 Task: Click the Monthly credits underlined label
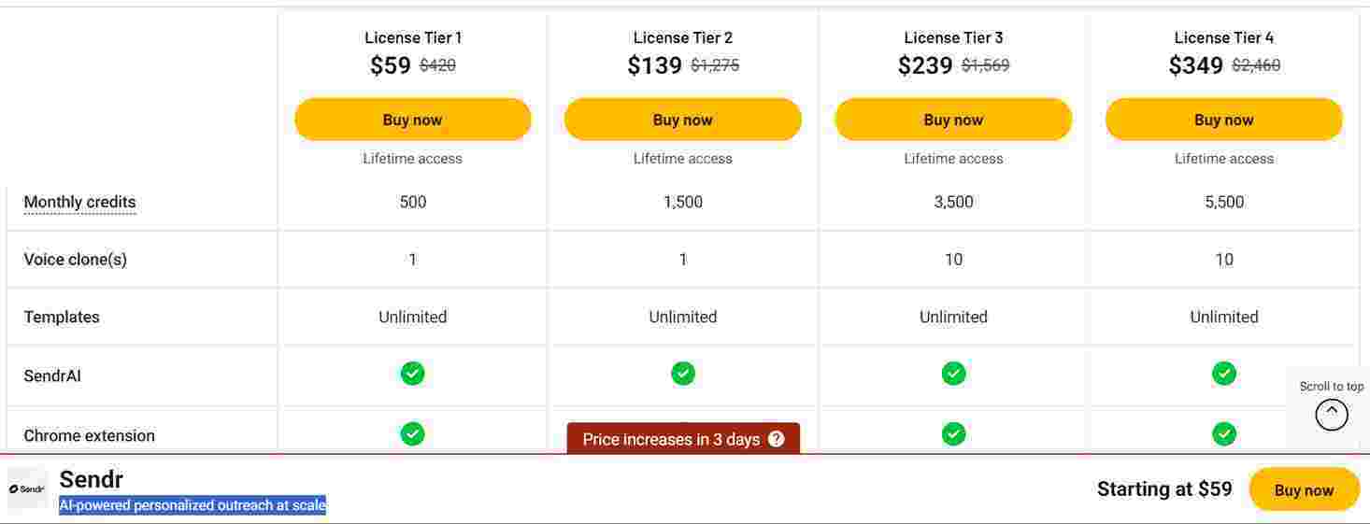coord(79,202)
